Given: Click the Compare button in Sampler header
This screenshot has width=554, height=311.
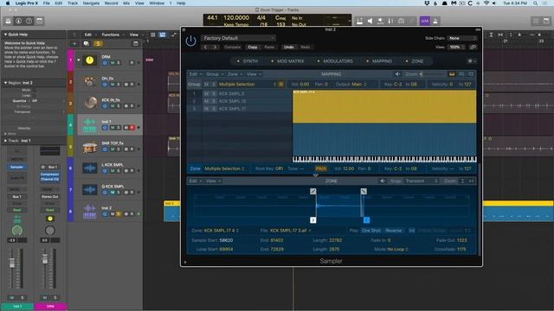Looking at the screenshot, I should coord(233,47).
